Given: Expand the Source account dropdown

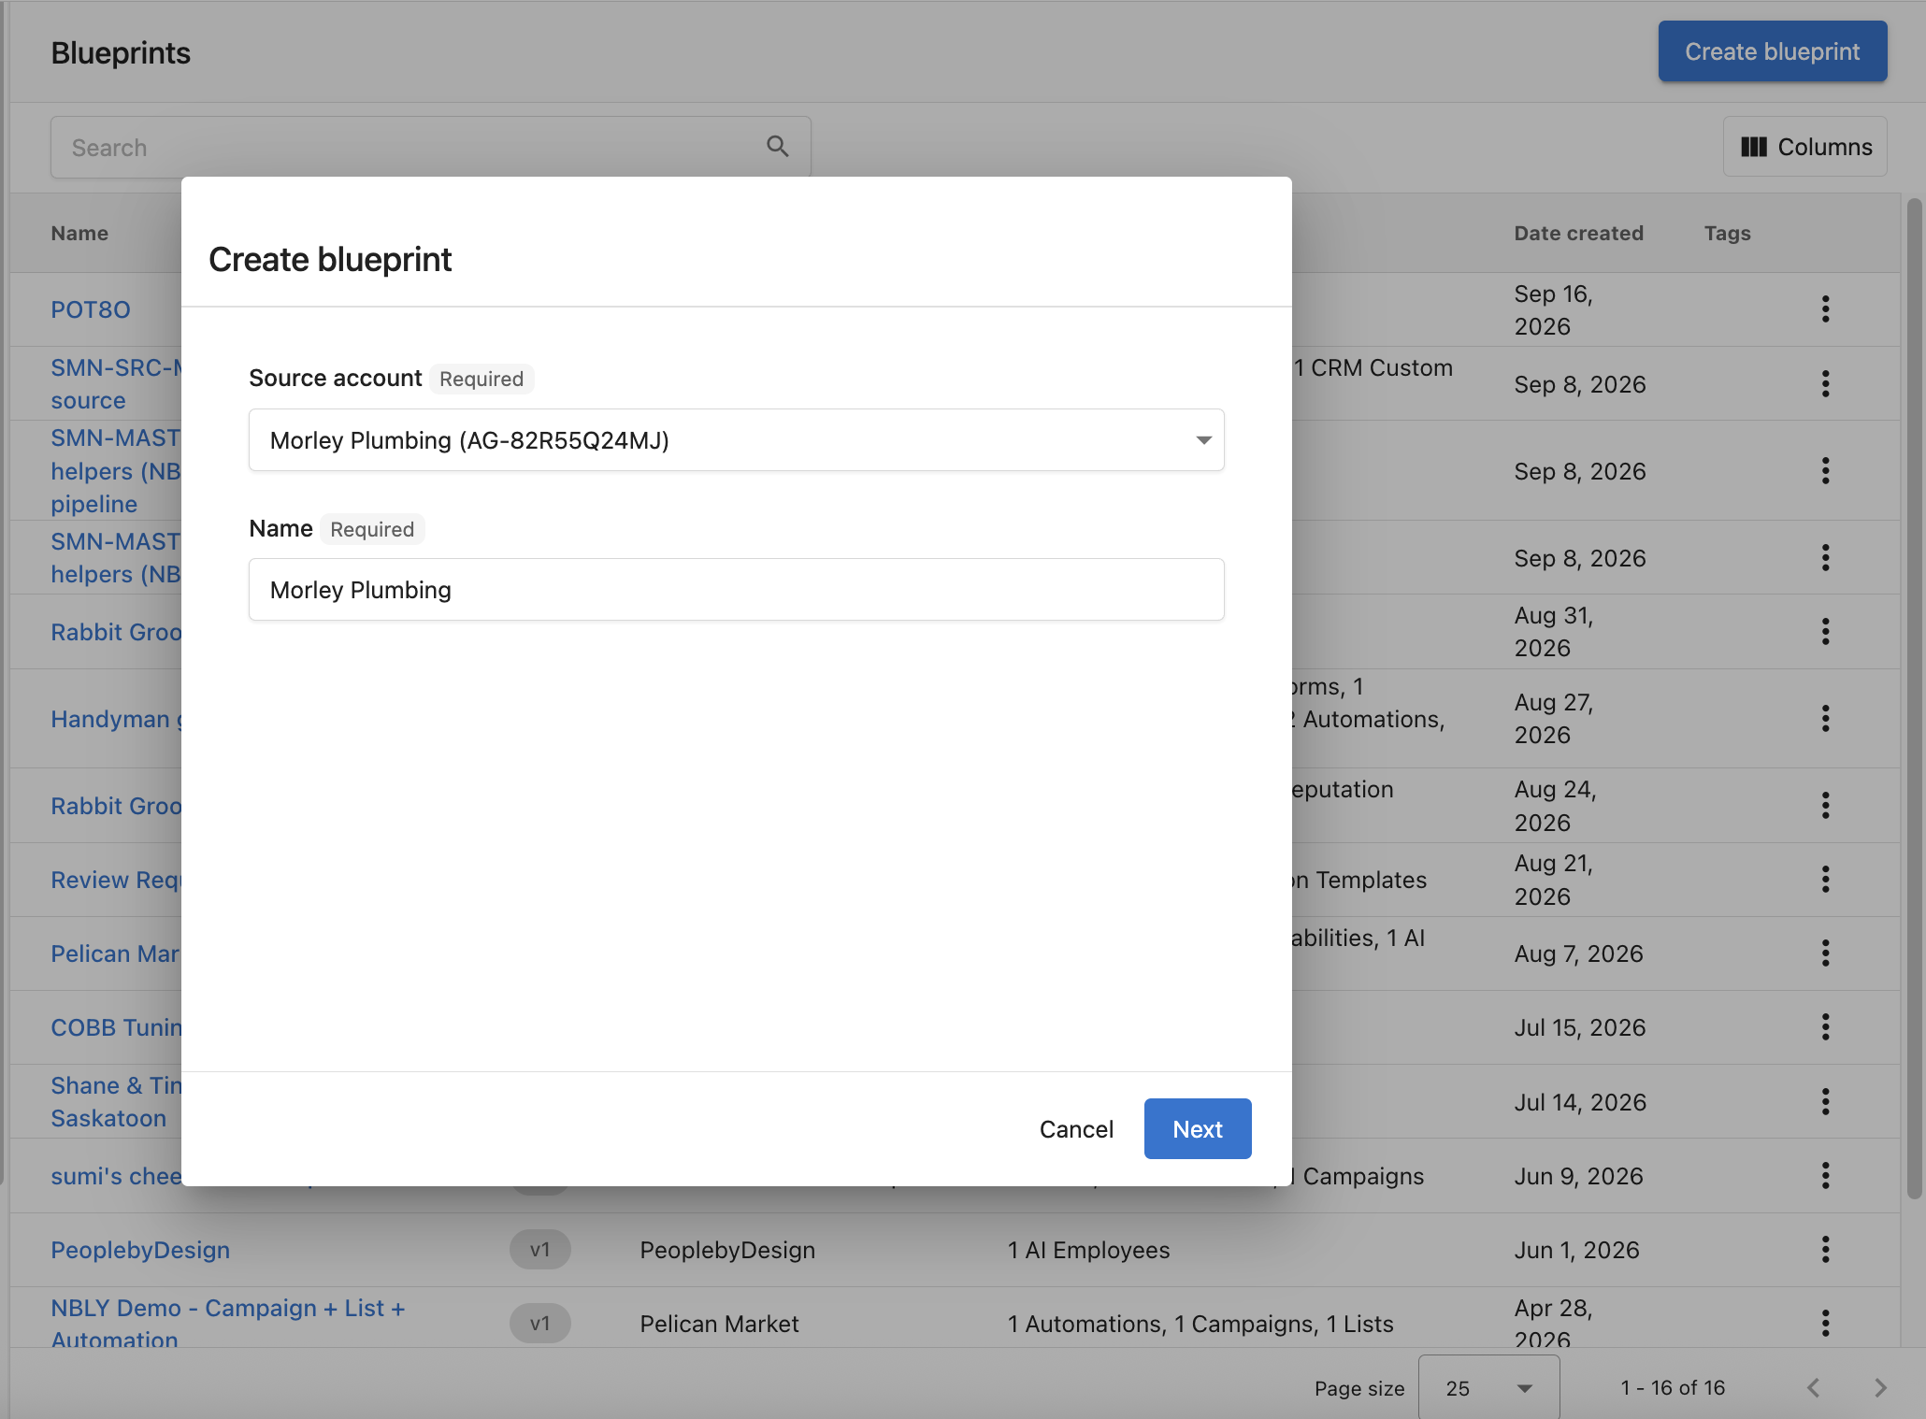Looking at the screenshot, I should tap(736, 440).
